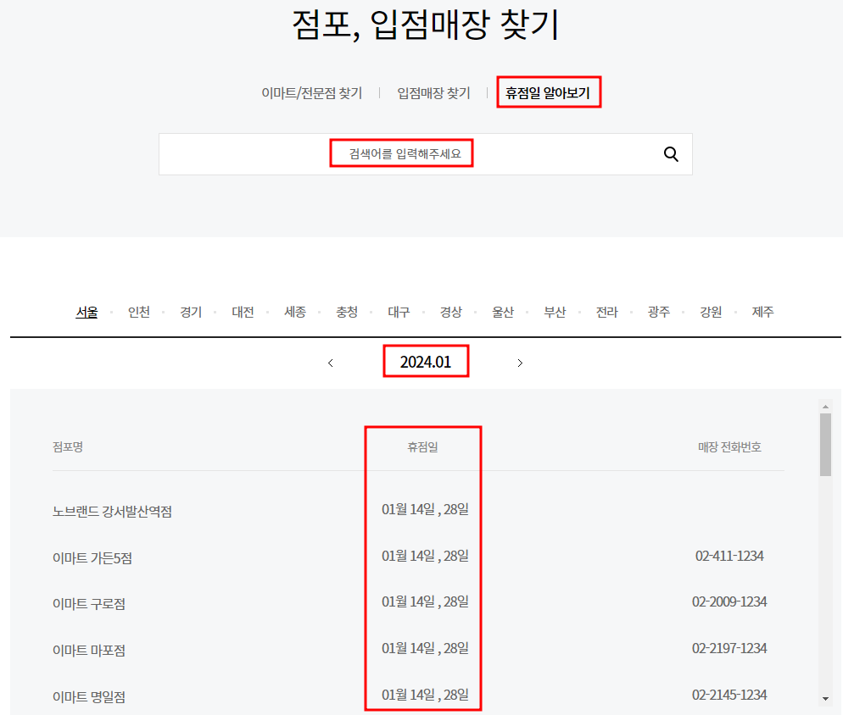View closure dates for 부산
Screen dimensions: 843x715
555,311
